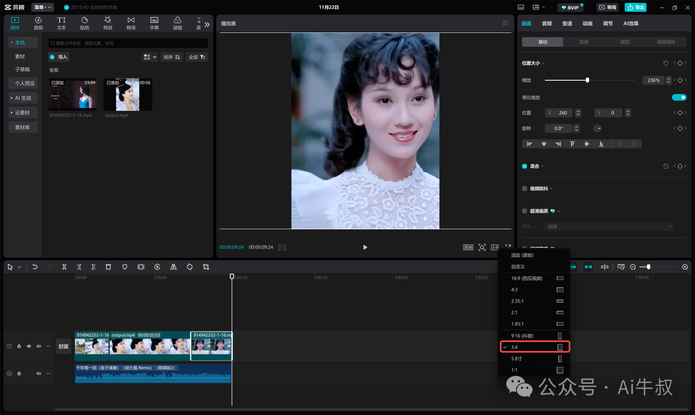Click the rotate icon in timeline toolbar
This screenshot has height=415, width=695.
click(x=190, y=267)
